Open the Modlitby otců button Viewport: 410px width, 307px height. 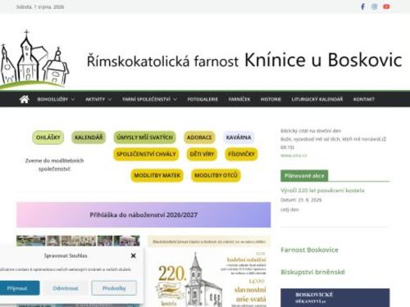(216, 175)
